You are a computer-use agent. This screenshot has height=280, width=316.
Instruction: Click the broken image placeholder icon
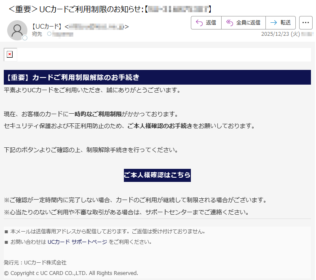[10, 54]
